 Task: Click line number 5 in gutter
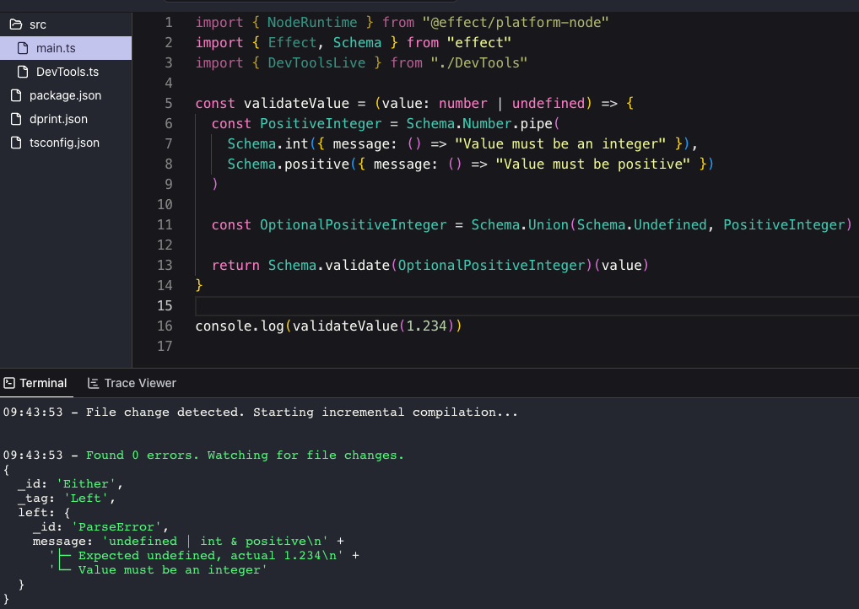point(168,104)
